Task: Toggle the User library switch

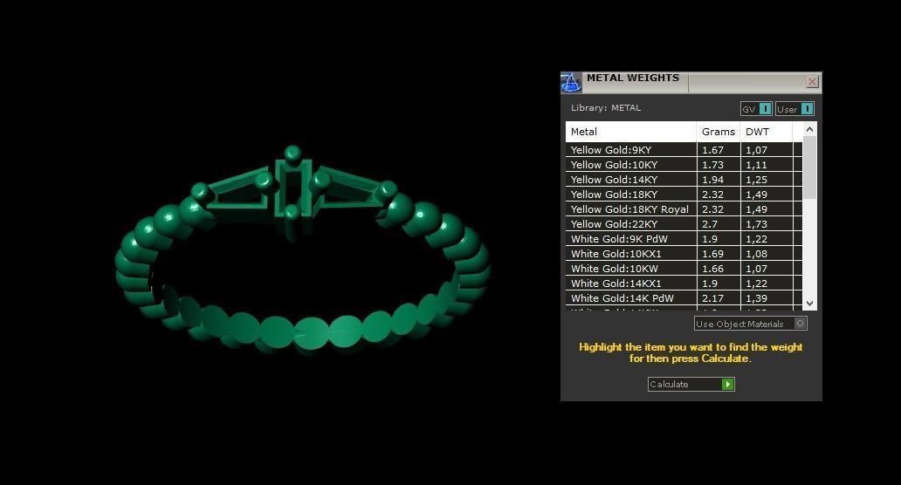Action: (794, 109)
